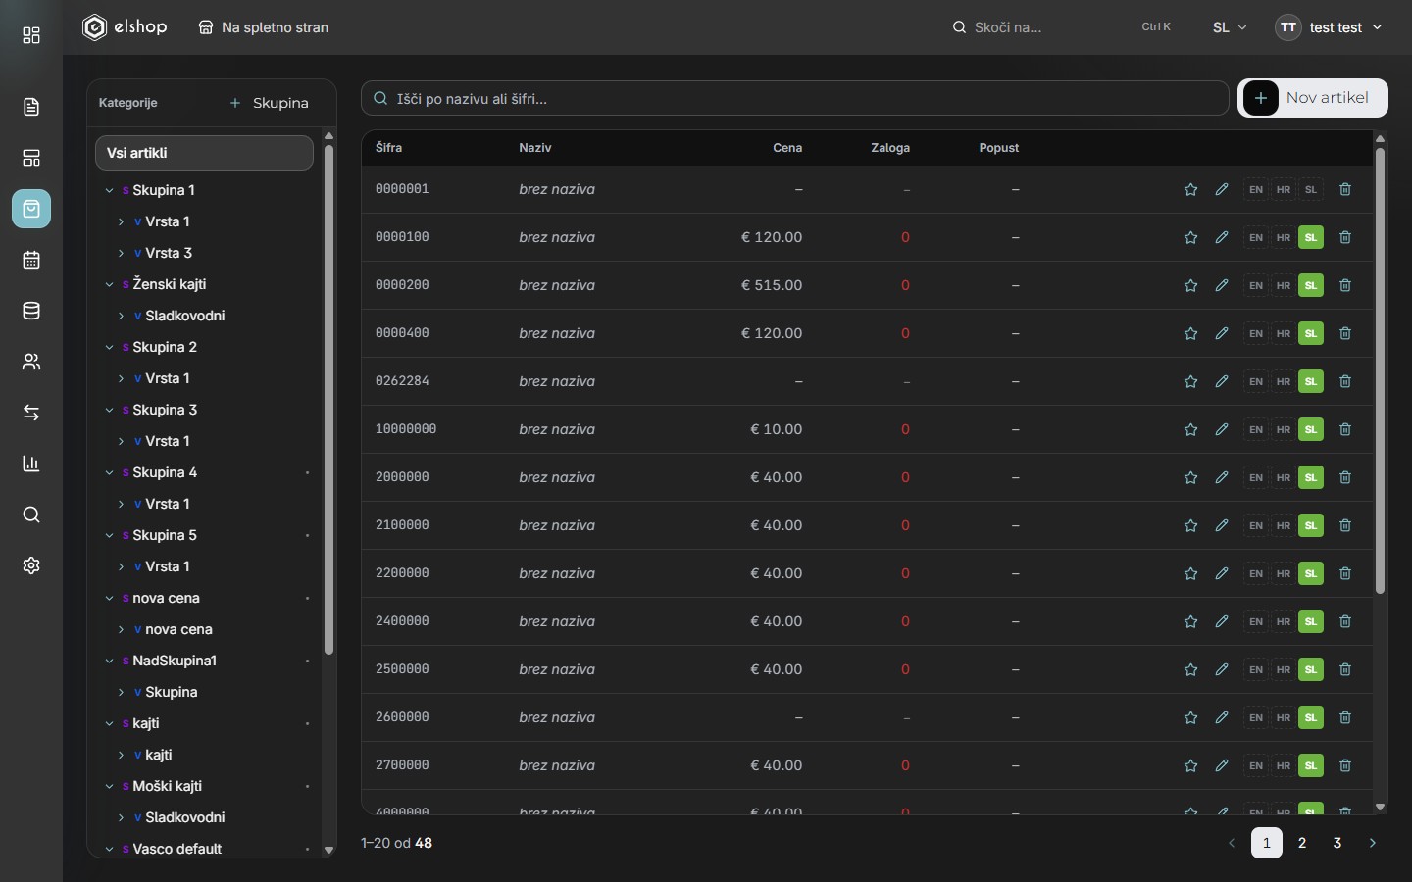Delete article 0000400 with trash icon
1412x882 pixels.
click(x=1345, y=333)
